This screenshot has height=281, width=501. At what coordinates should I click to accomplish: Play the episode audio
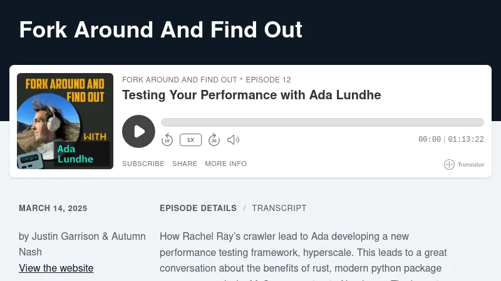click(138, 131)
